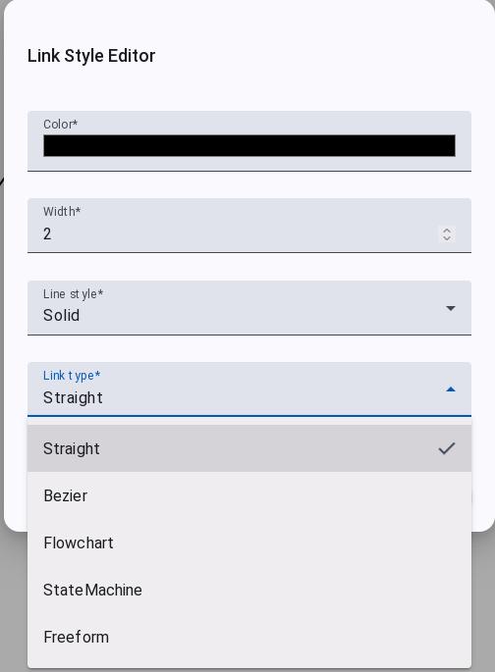
Task: Click the Line style dropdown arrow
Action: 451,308
